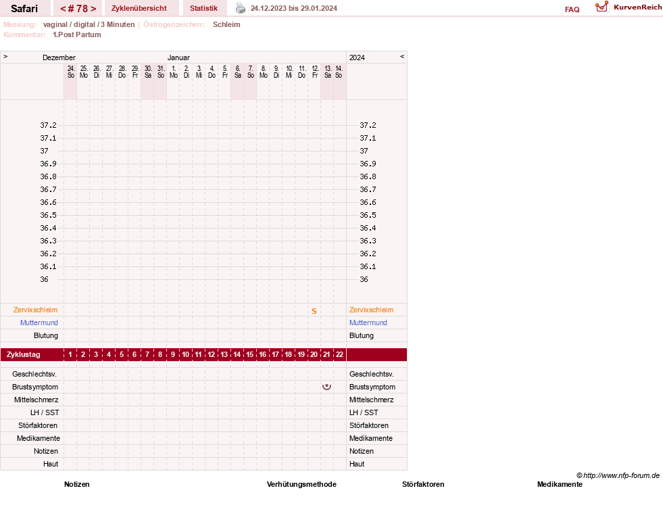Click the printer icon
Screen dimensions: 663x524
[240, 8]
